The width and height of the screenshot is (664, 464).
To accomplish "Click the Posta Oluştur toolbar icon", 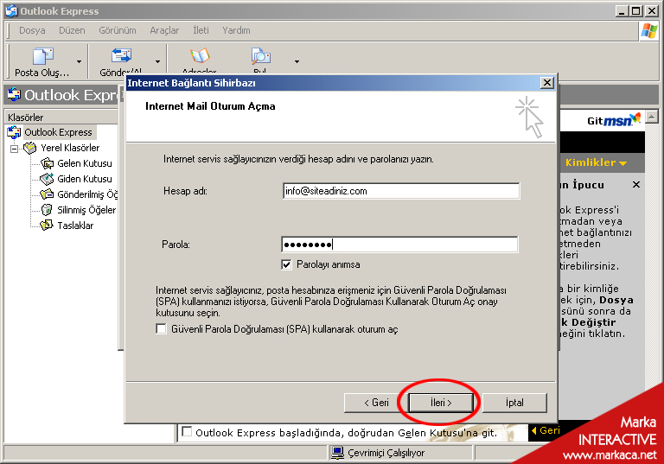I will click(x=42, y=56).
